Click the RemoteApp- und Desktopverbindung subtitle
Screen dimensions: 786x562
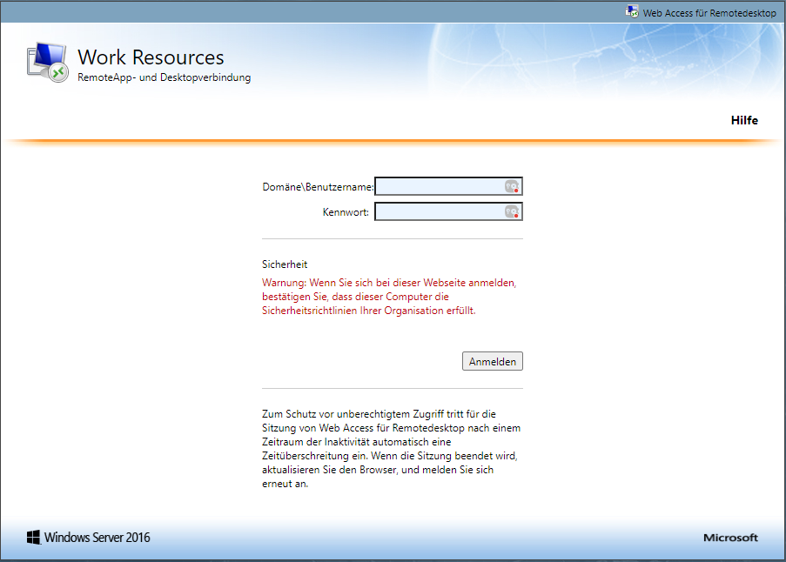[x=164, y=77]
